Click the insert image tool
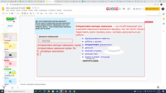Viewport: 166px width, 93px height. click(27, 13)
